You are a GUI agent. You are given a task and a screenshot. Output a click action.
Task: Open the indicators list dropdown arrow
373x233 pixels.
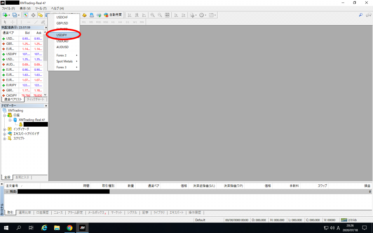pyautogui.click(x=196, y=15)
